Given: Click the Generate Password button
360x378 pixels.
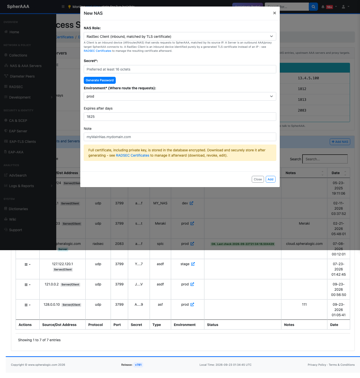Looking at the screenshot, I should [x=100, y=80].
